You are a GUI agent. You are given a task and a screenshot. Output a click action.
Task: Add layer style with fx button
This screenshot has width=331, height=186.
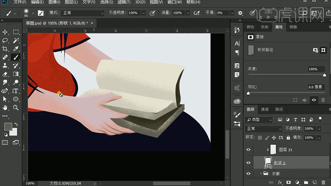tap(280, 182)
